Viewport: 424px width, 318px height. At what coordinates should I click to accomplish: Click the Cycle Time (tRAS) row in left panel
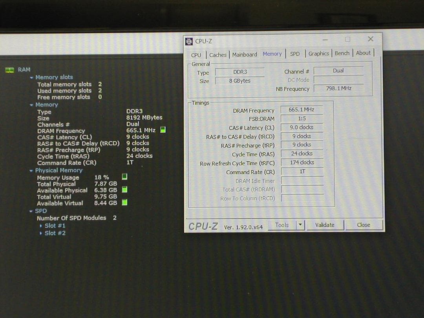(x=95, y=156)
